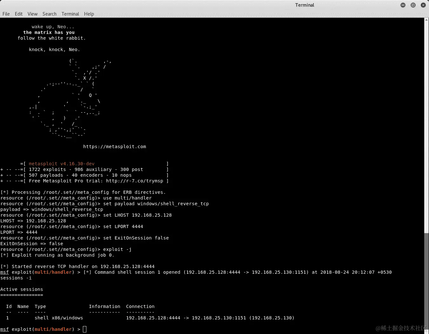Click the 'metasploit v4.16.30-dev' version text
The image size is (429, 334).
click(x=62, y=164)
